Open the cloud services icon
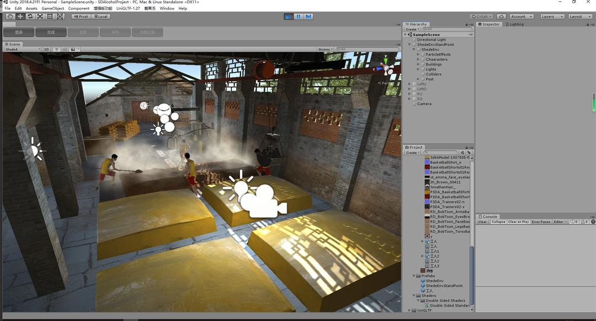The image size is (596, 321). click(501, 17)
